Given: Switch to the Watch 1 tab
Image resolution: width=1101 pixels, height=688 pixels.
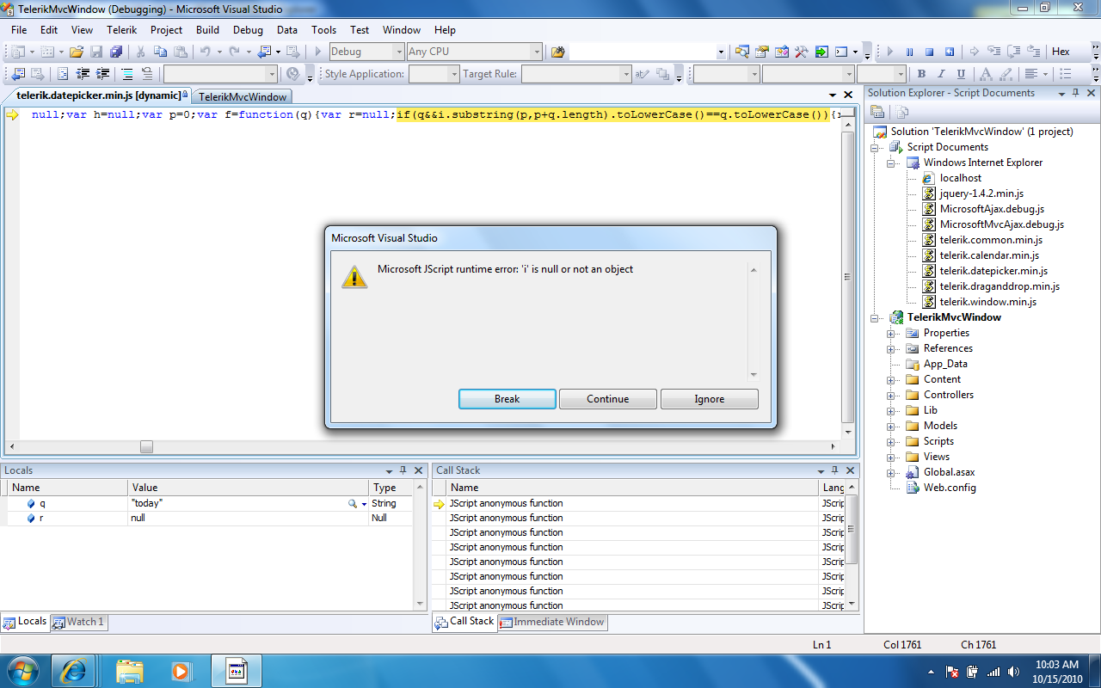Looking at the screenshot, I should click(77, 622).
